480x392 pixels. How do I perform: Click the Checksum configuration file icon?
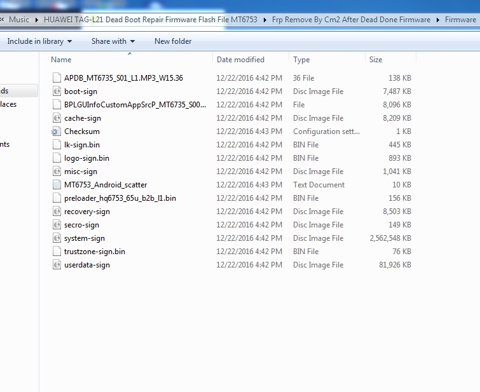[x=56, y=132]
